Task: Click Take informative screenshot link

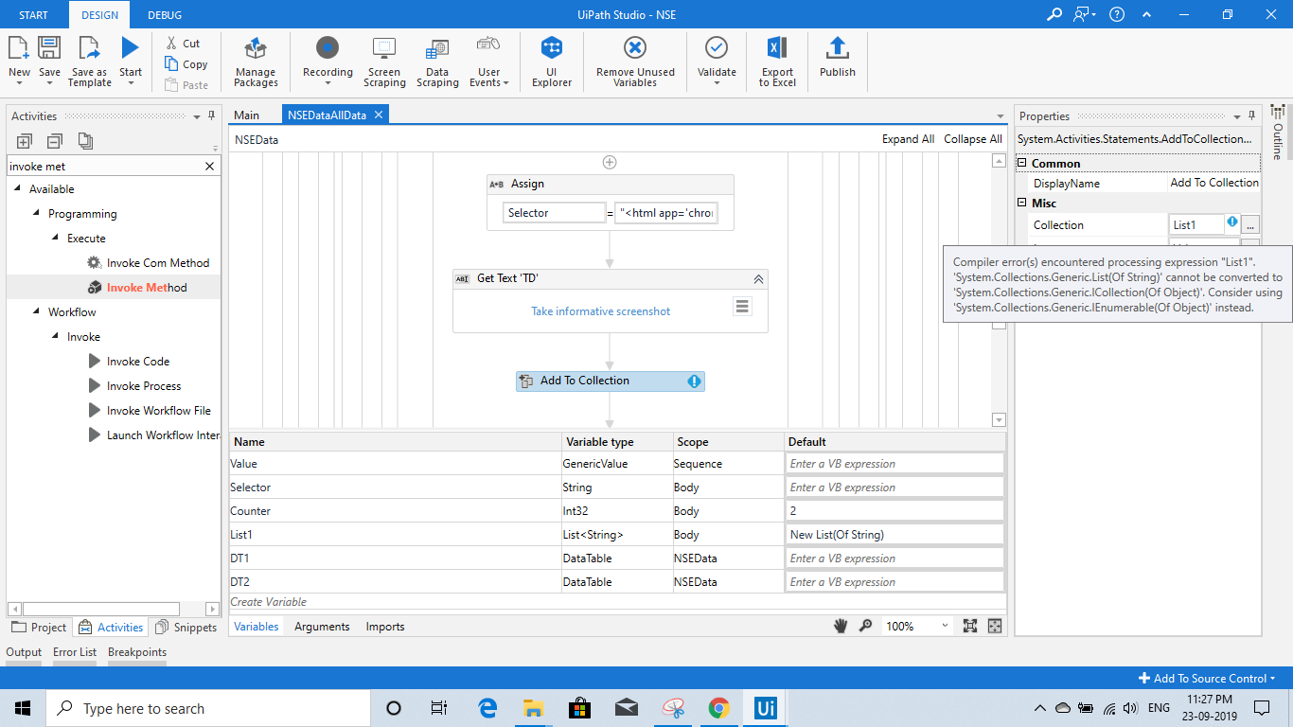Action: point(600,311)
